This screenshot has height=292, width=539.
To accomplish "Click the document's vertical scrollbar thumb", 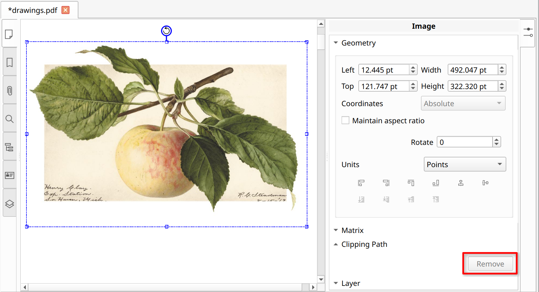I will click(321, 42).
